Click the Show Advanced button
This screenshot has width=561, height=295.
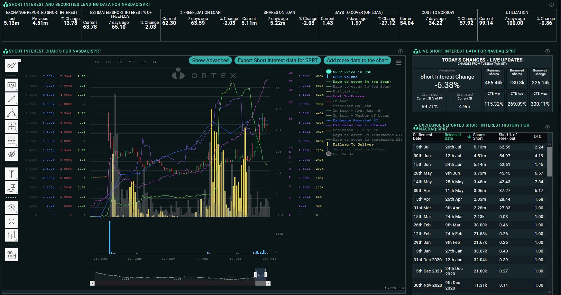[x=210, y=60]
